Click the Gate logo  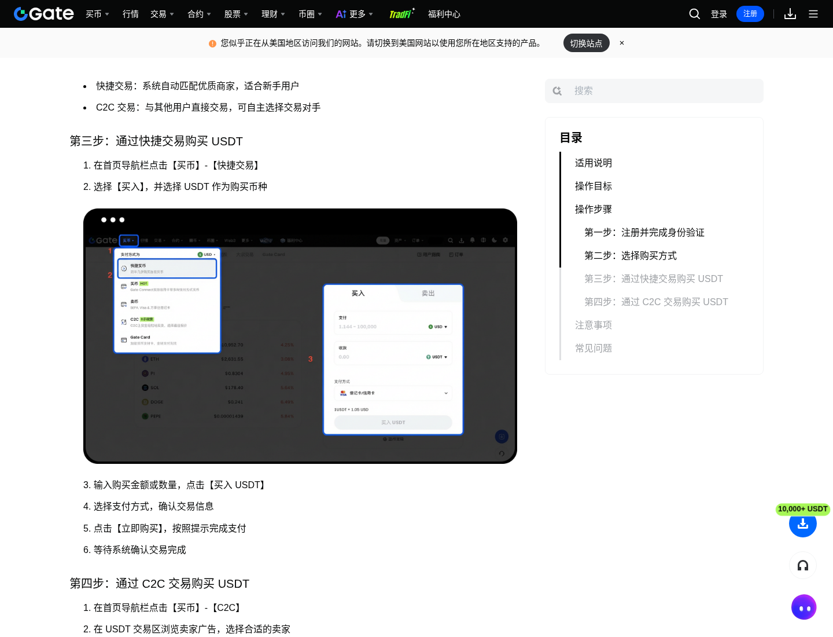point(44,14)
